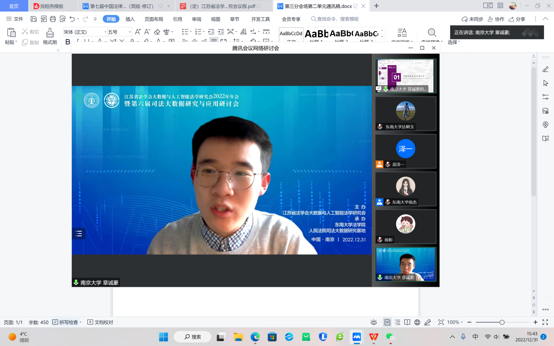Click the 分享 (Share) button
554x346 pixels.
coord(517,19)
